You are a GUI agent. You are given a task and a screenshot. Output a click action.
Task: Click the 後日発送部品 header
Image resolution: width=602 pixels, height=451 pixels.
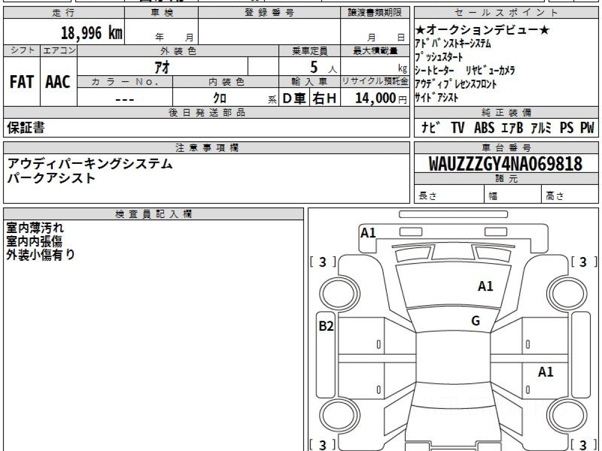pyautogui.click(x=206, y=113)
